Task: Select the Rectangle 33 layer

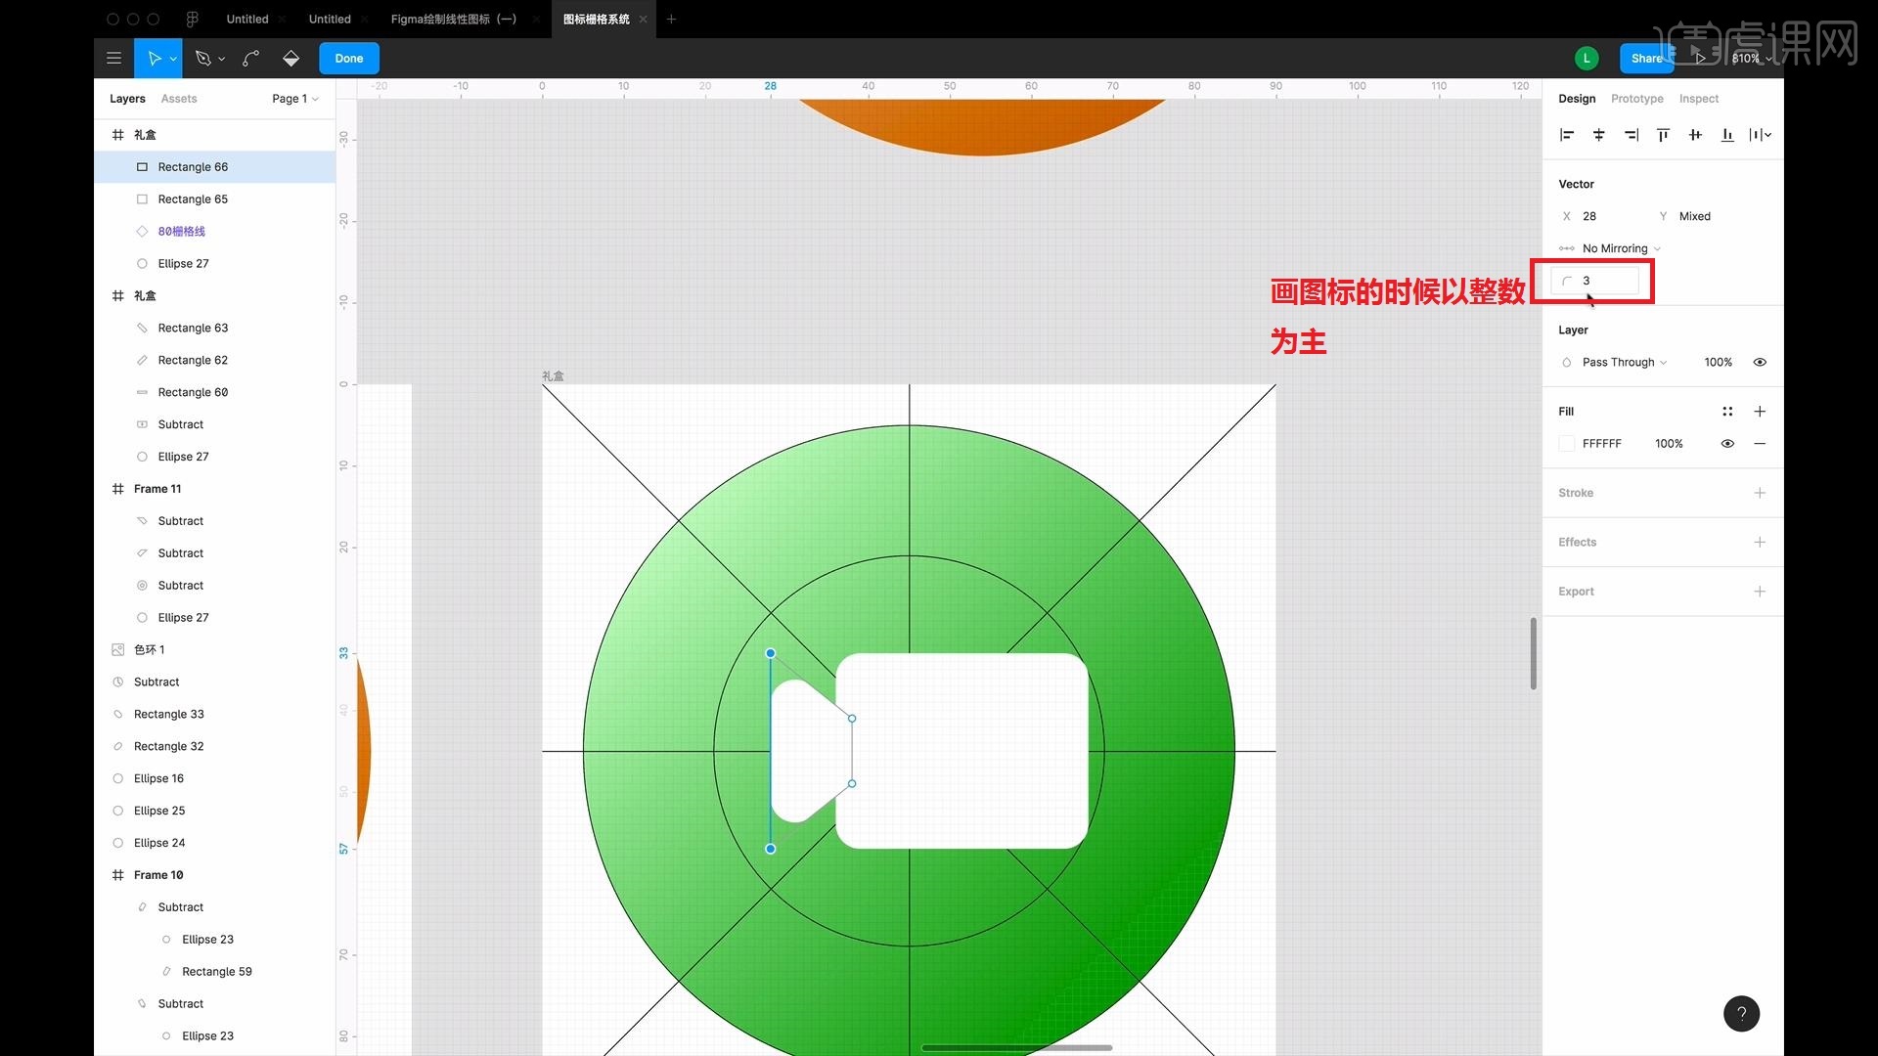Action: click(215, 714)
